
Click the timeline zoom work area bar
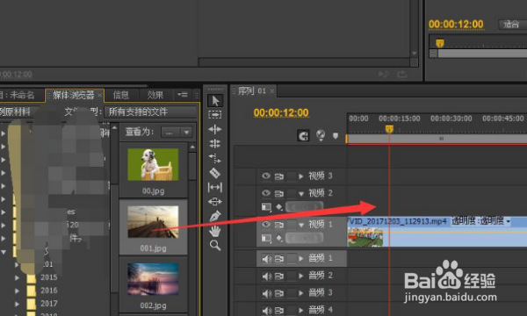tap(437, 139)
